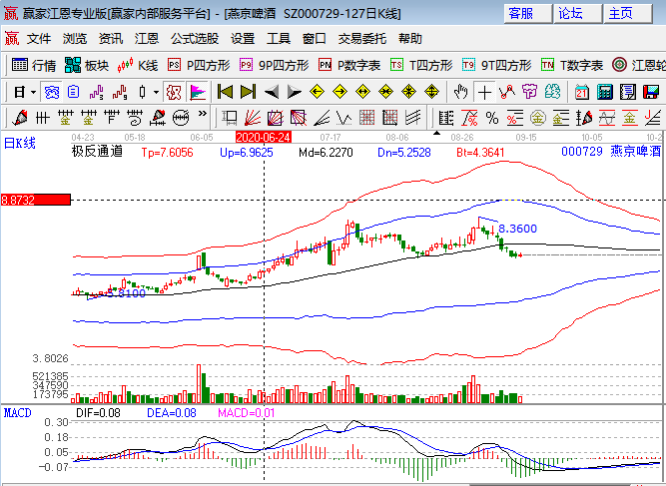Toggle the 极 extreme-channel indicator icon
This screenshot has height=486, width=666.
[174, 92]
